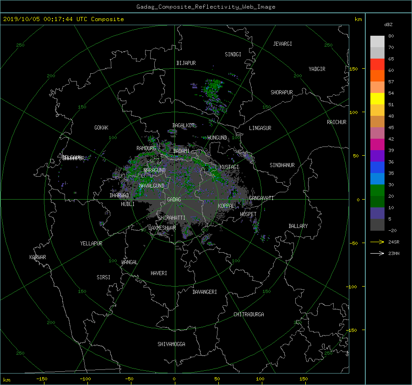The image size is (412, 385).
Task: Select the orange 60–57 dBZ legend band
Action: 377,76
